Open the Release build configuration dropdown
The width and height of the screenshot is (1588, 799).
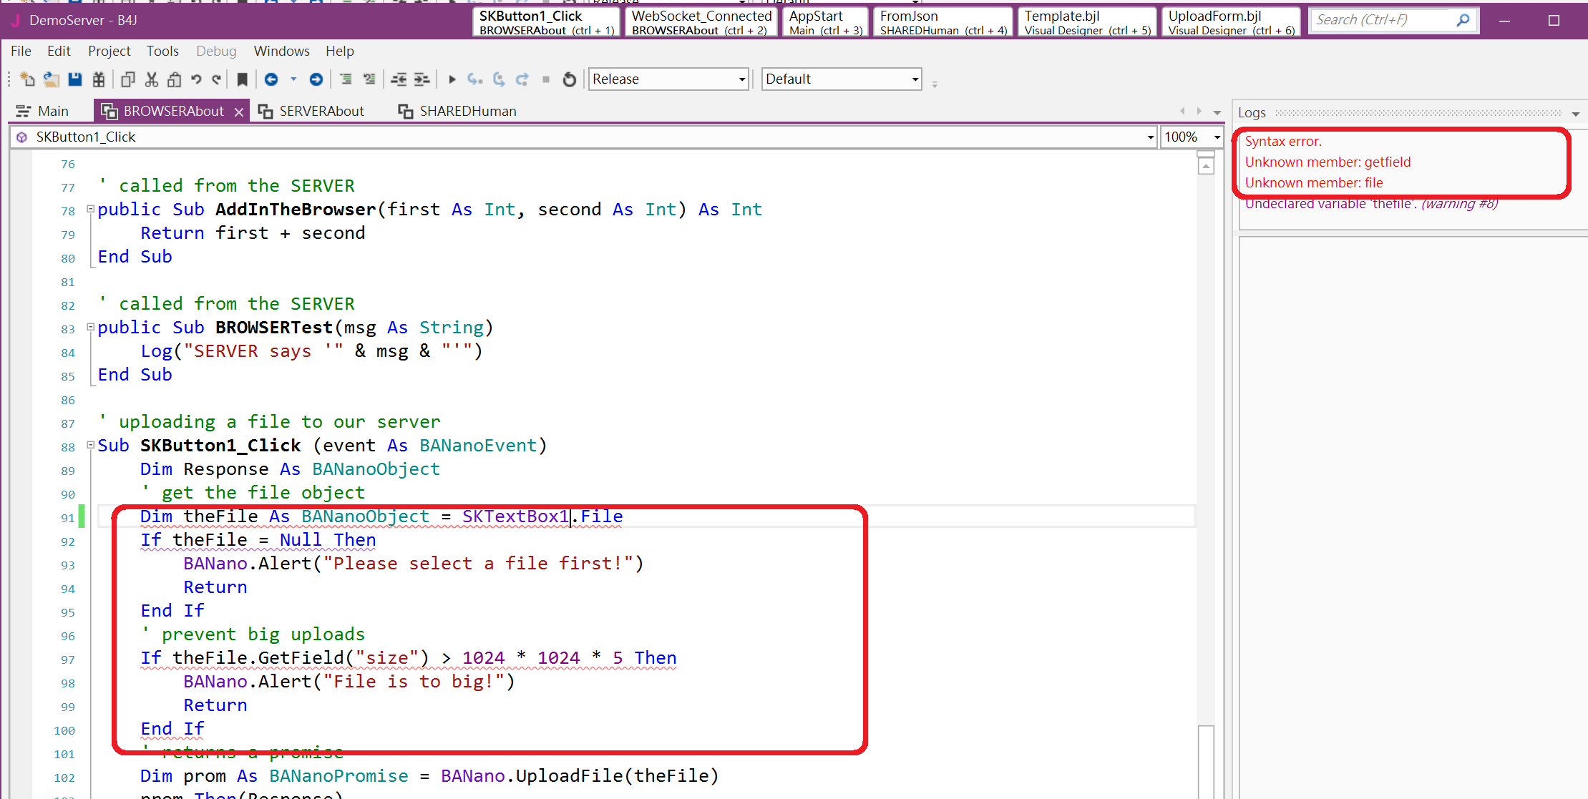741,79
